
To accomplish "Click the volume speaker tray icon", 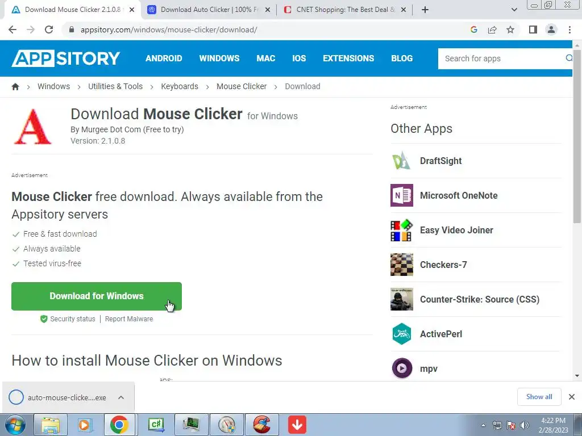I will (525, 425).
